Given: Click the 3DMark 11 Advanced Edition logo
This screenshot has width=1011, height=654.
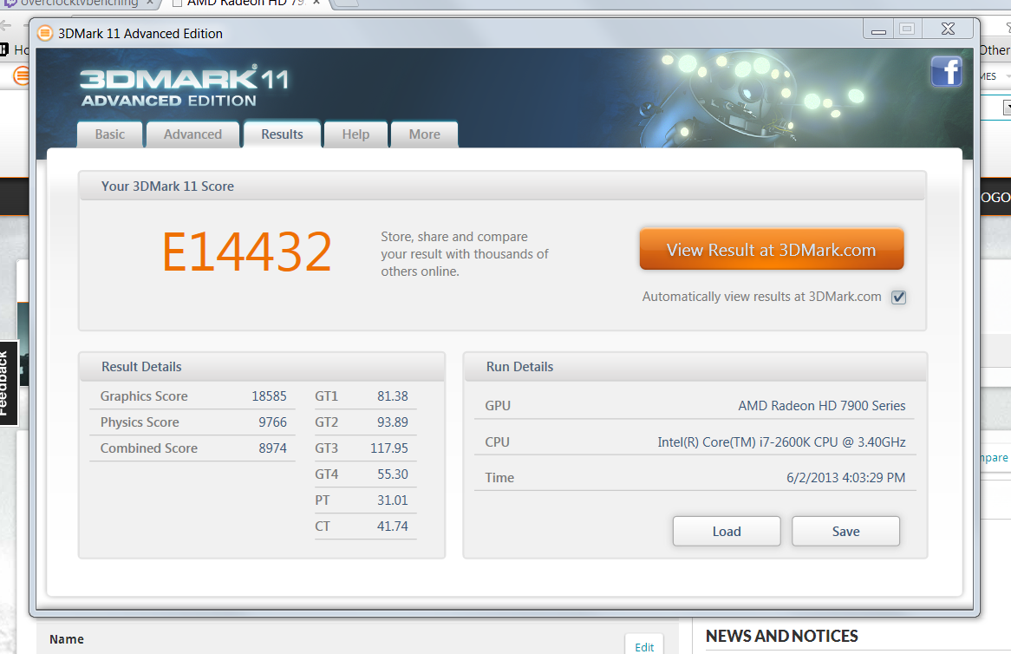Looking at the screenshot, I should coord(185,87).
